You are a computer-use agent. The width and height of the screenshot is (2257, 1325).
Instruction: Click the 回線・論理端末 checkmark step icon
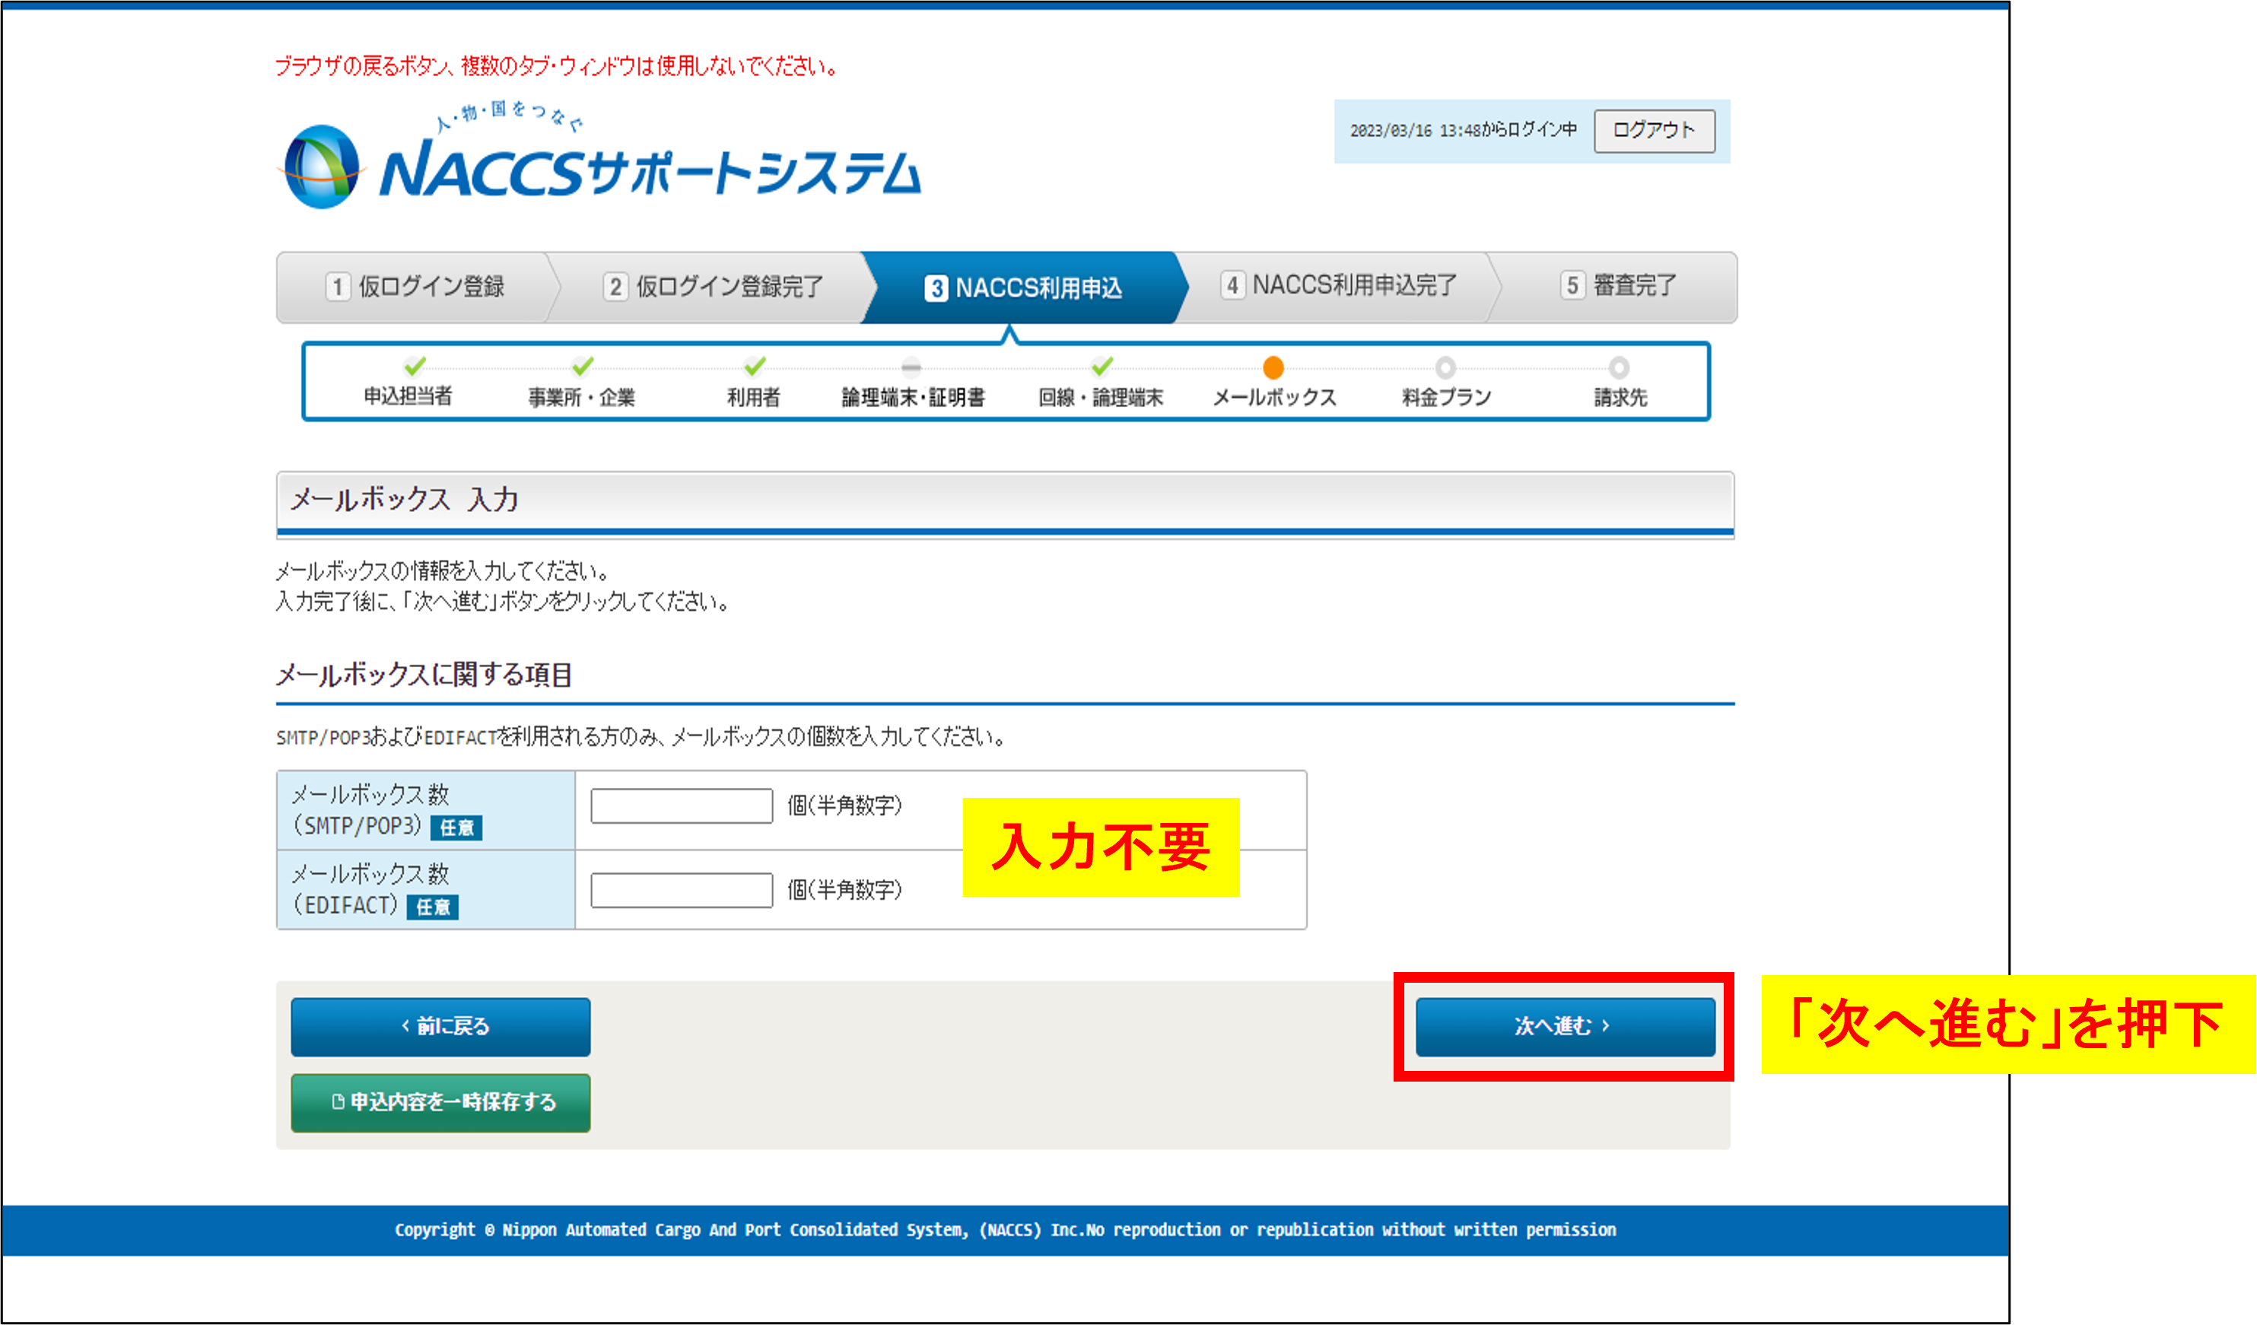pos(1101,366)
